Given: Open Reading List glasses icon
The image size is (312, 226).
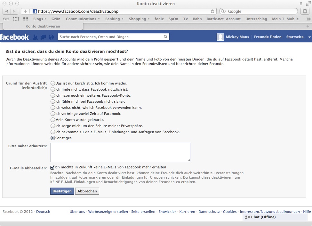Looking at the screenshot, I should click(x=6, y=19).
